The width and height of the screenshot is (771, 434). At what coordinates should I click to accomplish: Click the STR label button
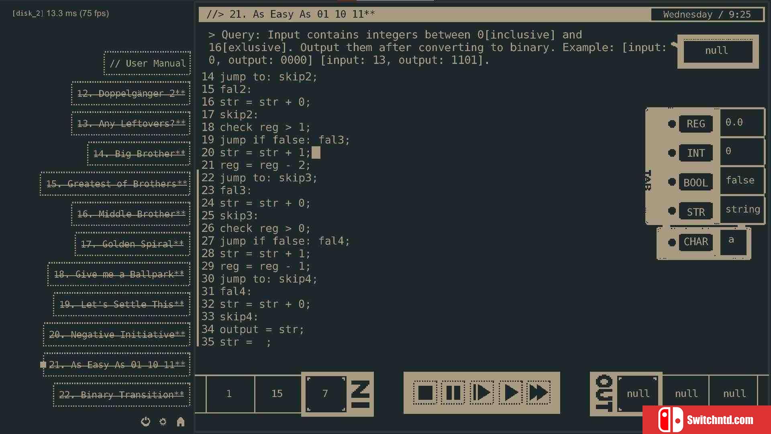[696, 211]
